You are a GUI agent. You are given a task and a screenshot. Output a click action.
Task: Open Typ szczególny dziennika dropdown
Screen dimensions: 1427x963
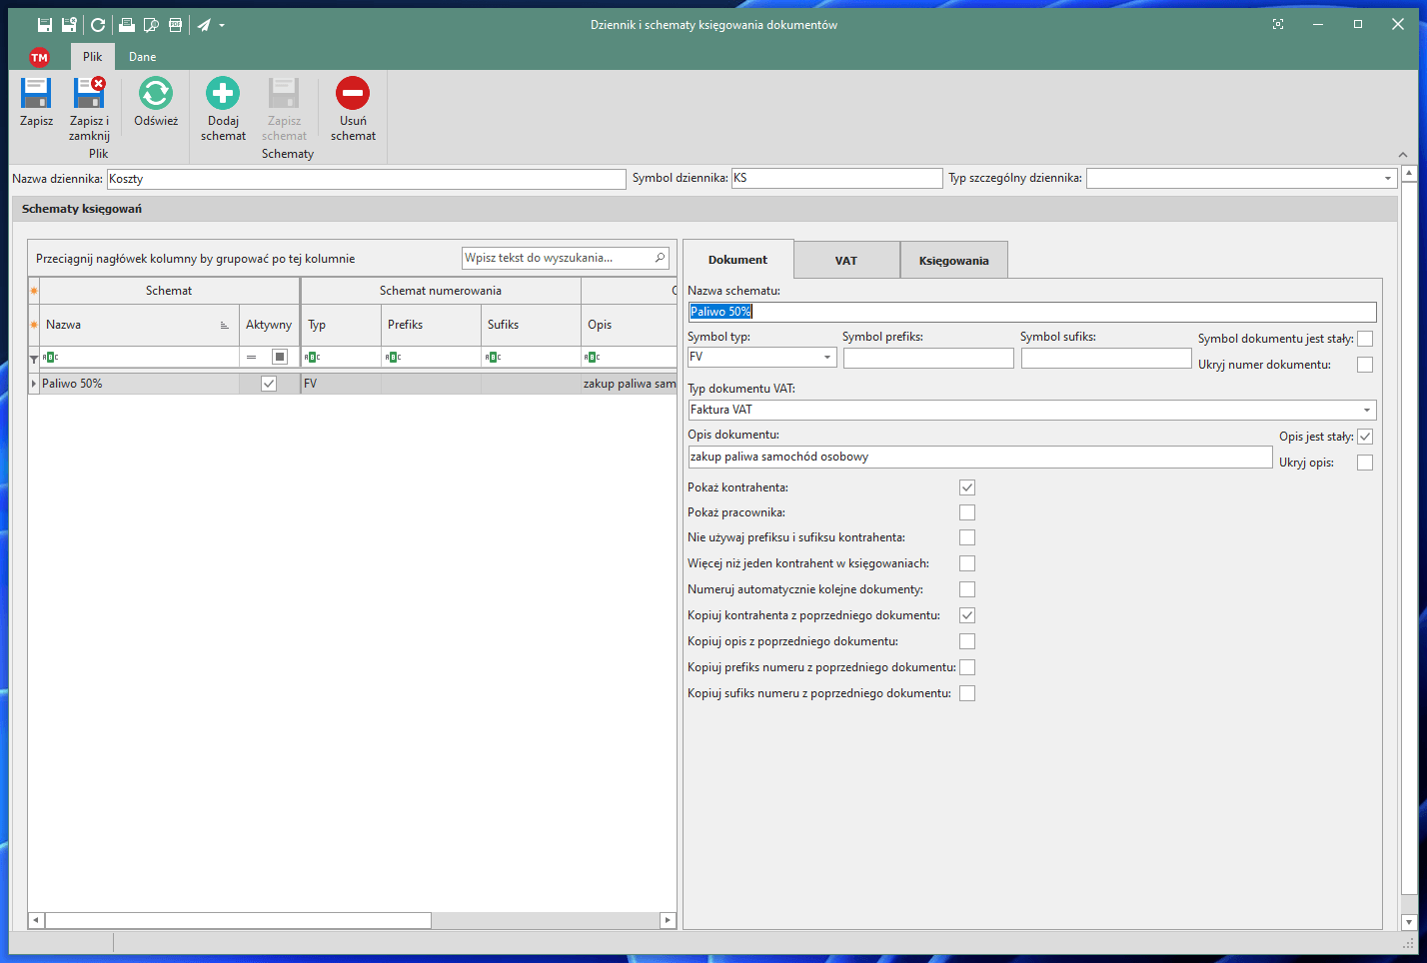click(1387, 179)
